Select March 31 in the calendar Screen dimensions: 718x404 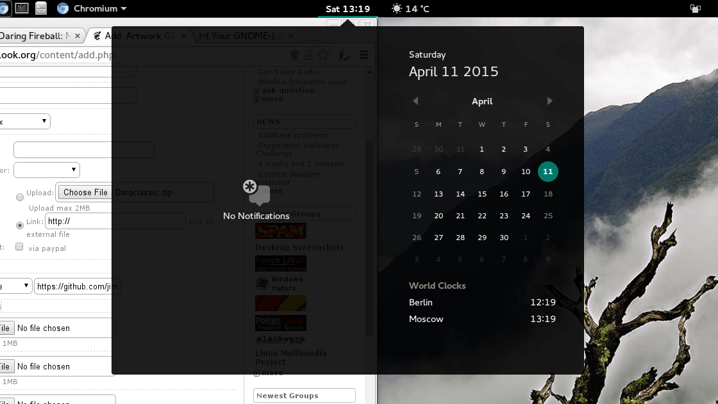(460, 149)
